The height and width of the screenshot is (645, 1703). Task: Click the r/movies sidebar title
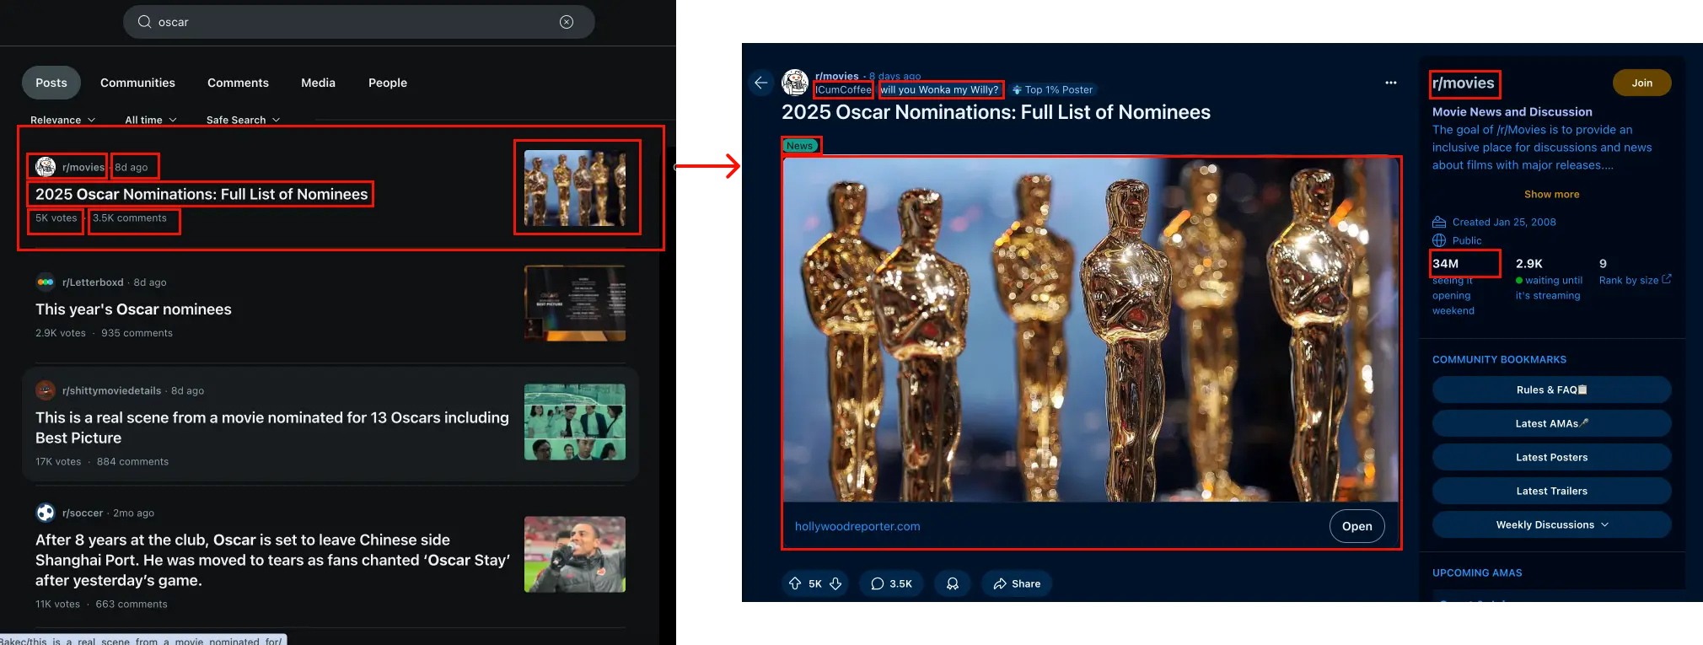[1464, 83]
